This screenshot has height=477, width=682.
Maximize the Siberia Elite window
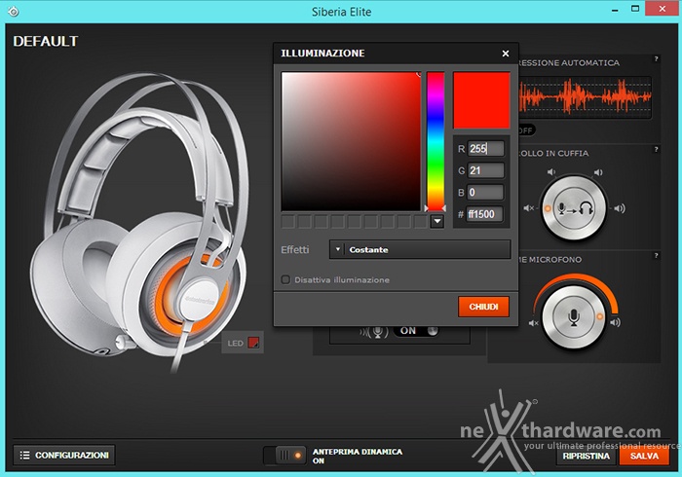[x=635, y=9]
